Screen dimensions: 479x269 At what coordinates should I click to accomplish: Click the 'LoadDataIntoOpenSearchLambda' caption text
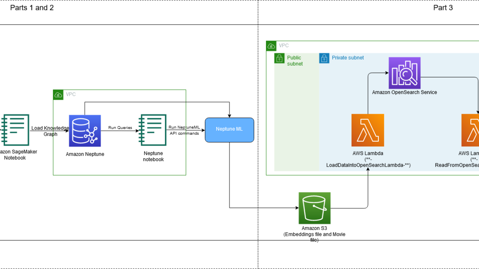[368, 165]
